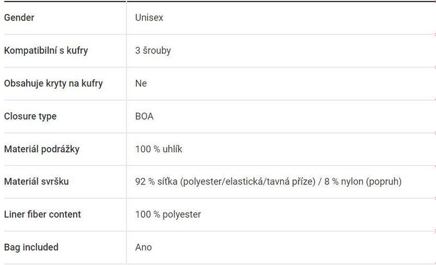The image size is (436, 265).
Task: Click the 8 % nylon (popruh) text
Action: 363,182
